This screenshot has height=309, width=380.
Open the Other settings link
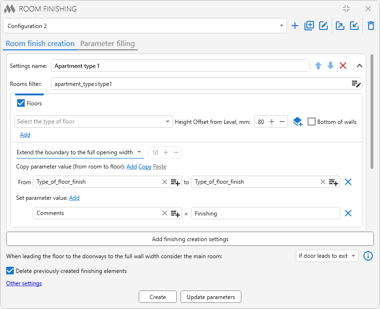pos(24,283)
